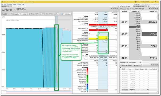Click the $10,000.01 to Max red swatch
This screenshot has width=161, height=96.
point(87,69)
